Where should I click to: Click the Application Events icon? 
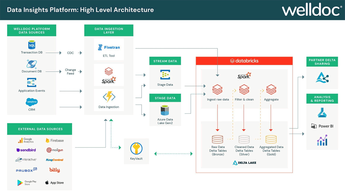[32, 83]
